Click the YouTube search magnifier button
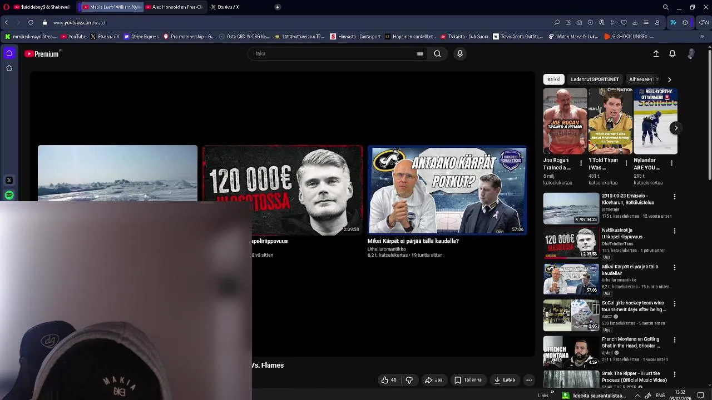The height and width of the screenshot is (400, 712). [x=437, y=54]
